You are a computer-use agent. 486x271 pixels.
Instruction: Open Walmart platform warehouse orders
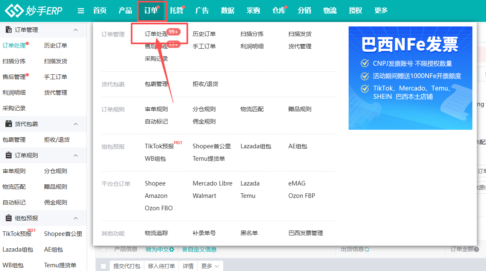tap(204, 196)
